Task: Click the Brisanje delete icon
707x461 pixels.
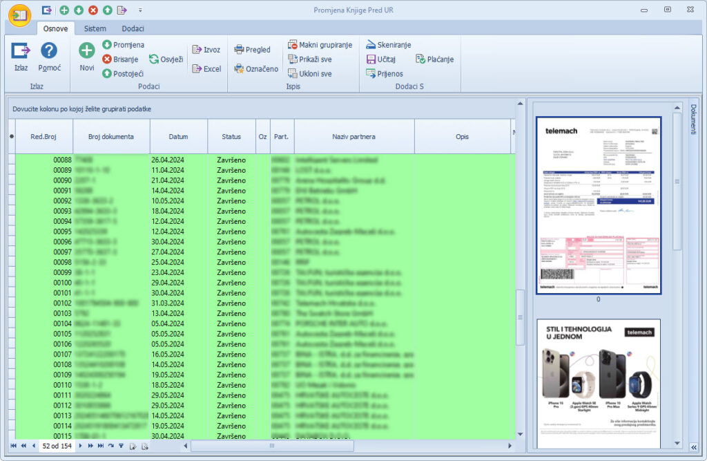Action: (107, 59)
